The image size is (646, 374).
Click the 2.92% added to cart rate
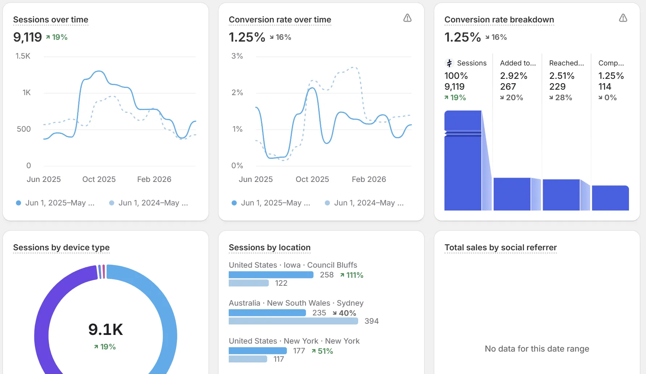click(514, 76)
